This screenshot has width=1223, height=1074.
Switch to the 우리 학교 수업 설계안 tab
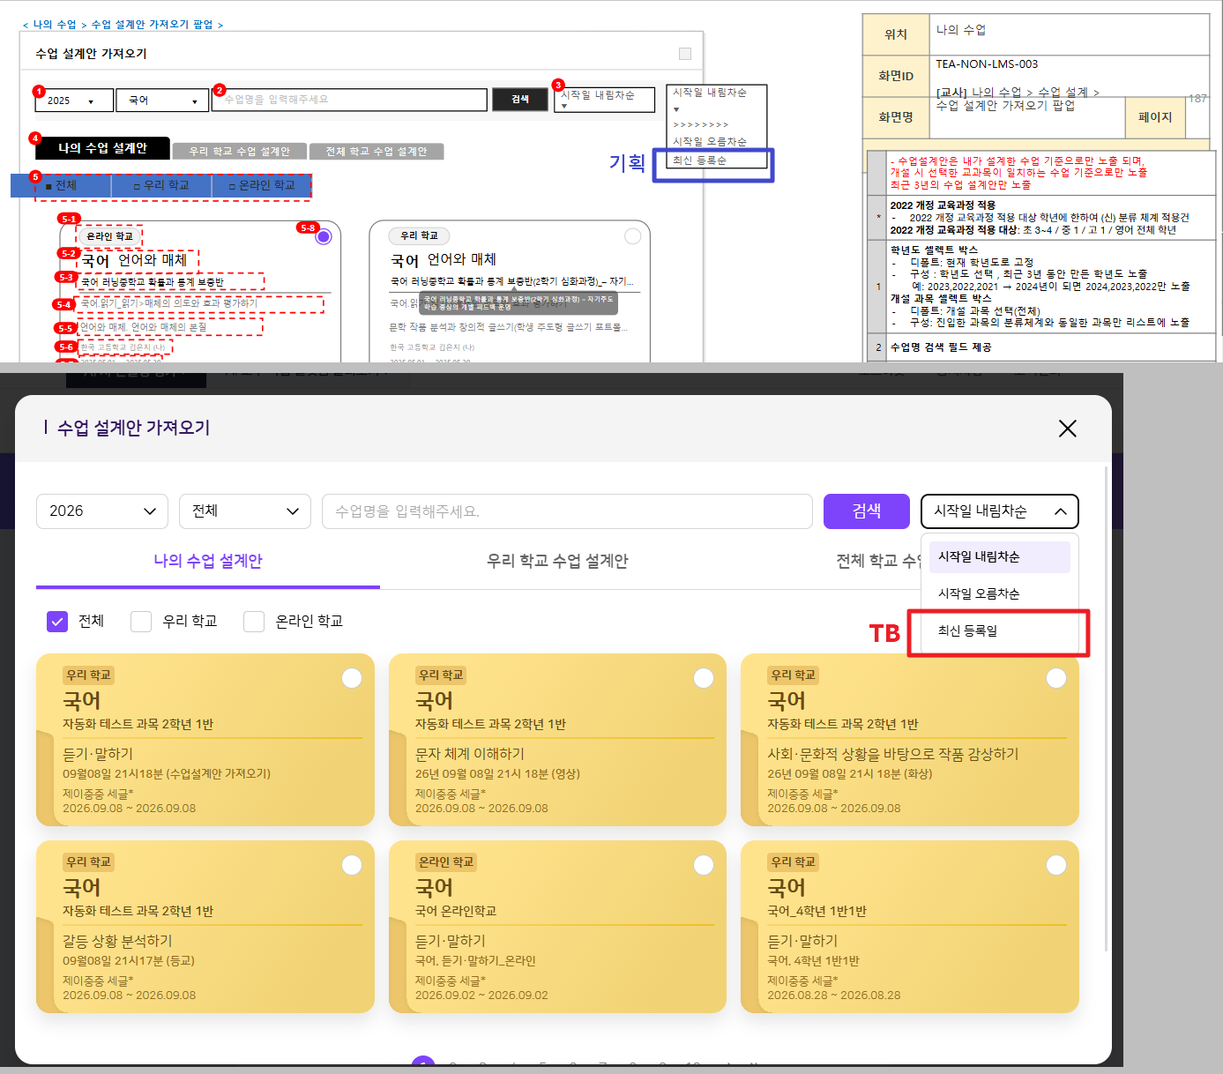557,561
